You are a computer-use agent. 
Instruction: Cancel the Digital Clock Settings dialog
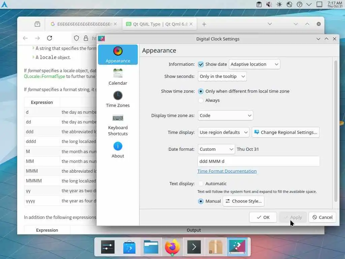point(322,218)
